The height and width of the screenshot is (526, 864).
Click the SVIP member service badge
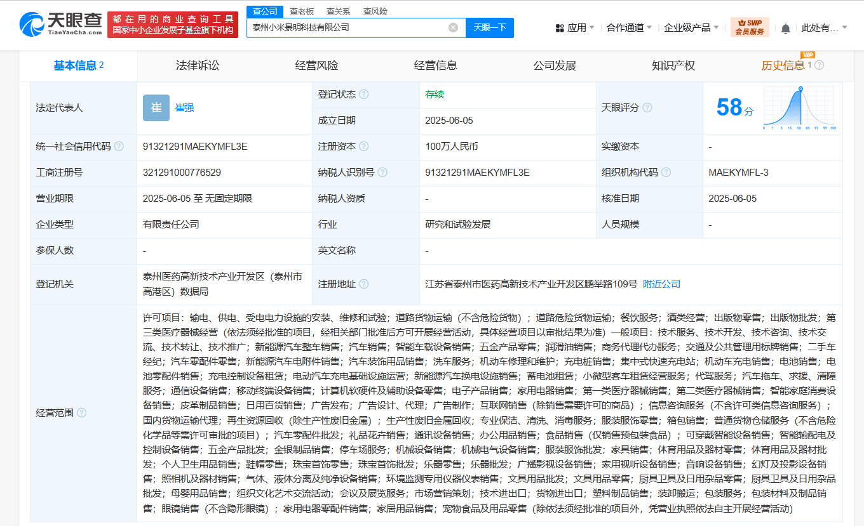click(x=750, y=27)
